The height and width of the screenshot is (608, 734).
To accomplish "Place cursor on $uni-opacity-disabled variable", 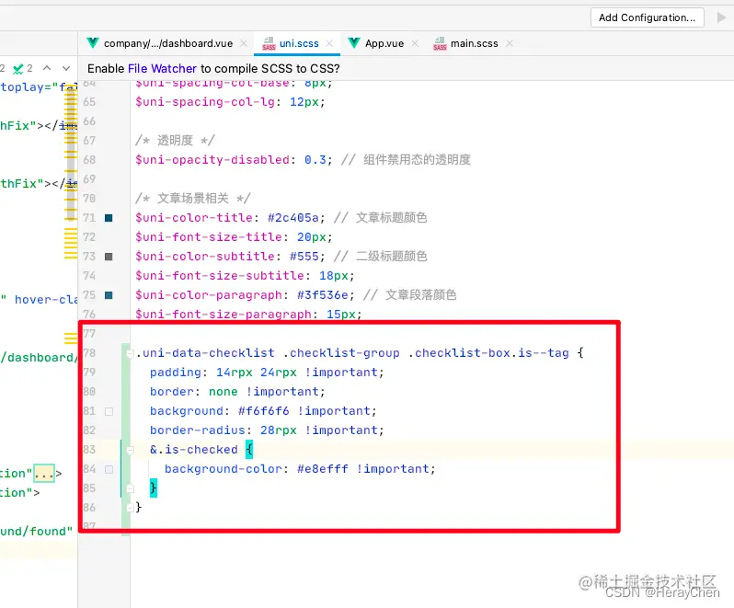I will [212, 160].
